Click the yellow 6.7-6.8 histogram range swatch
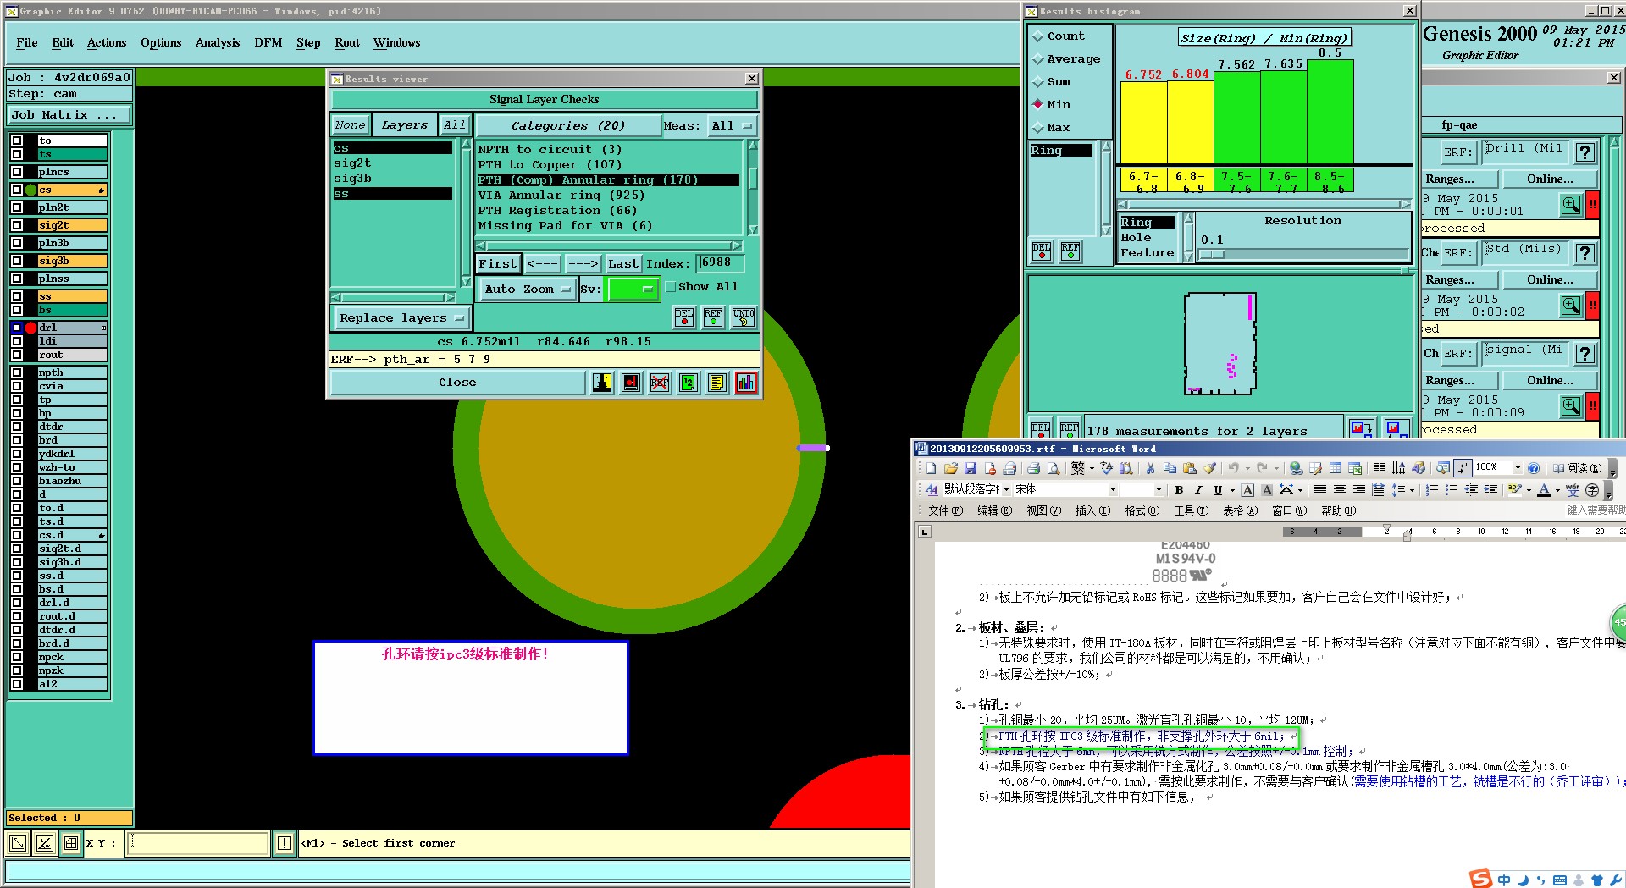Screen dimensions: 1626x888 pos(1143,181)
